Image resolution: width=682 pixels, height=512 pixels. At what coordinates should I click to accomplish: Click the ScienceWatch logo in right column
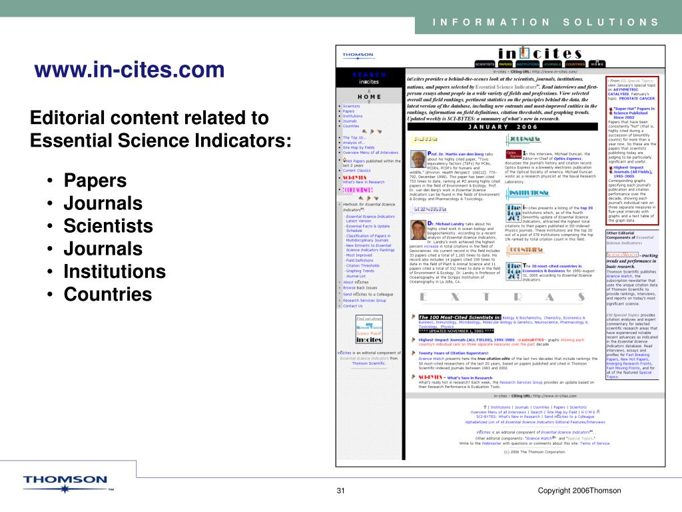tap(622, 255)
